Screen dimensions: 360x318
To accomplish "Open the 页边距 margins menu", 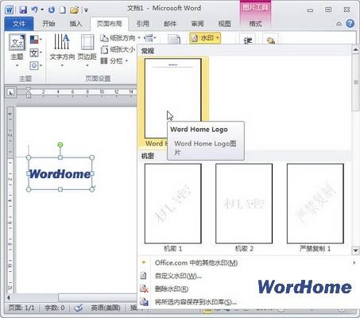I will tap(87, 50).
